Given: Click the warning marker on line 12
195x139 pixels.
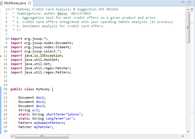Looking at the screenshot, I should pos(1,56).
